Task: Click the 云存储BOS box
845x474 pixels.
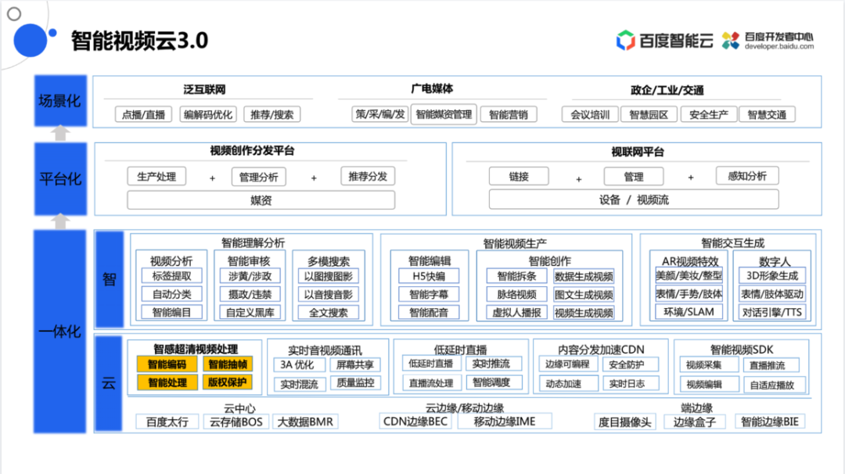Action: (236, 422)
